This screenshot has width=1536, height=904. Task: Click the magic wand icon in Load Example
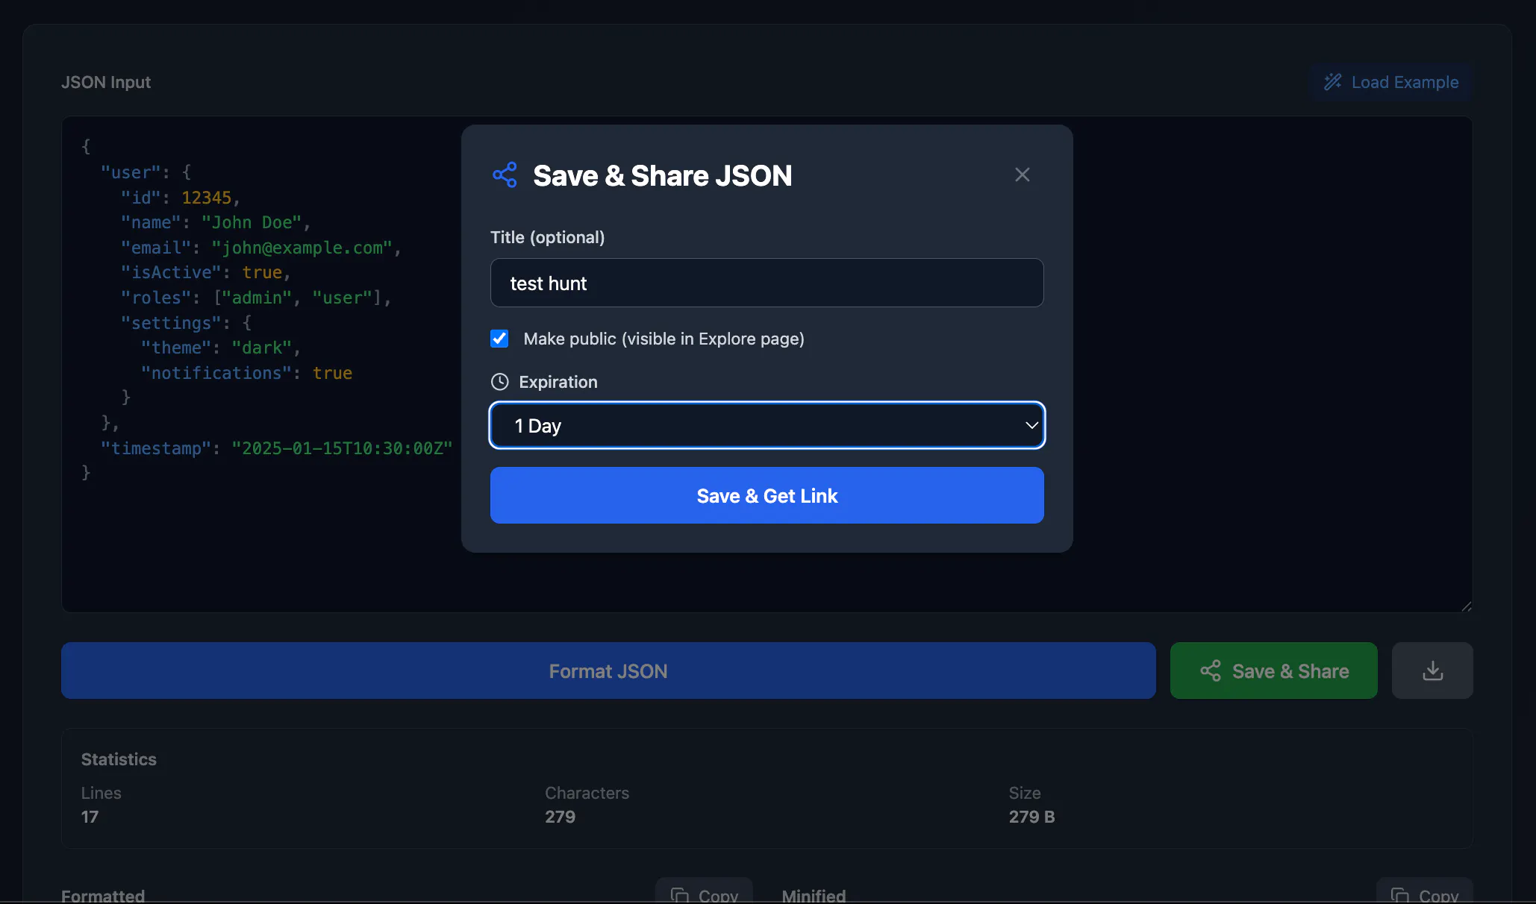click(x=1332, y=82)
